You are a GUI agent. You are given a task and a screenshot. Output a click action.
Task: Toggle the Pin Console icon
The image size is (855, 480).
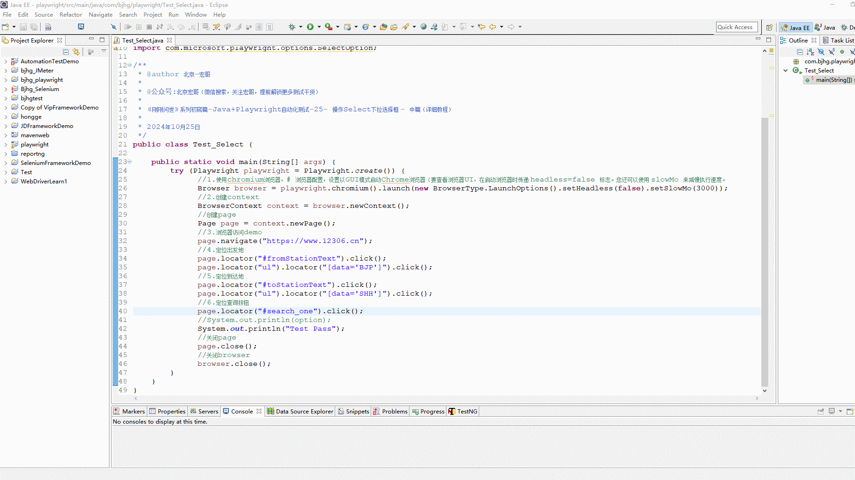pyautogui.click(x=821, y=411)
